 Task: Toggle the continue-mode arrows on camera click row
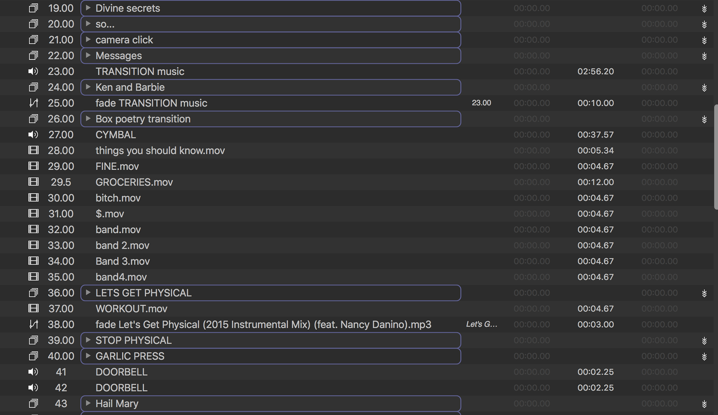coord(704,40)
